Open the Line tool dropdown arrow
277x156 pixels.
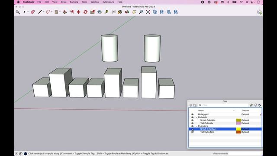43,12
